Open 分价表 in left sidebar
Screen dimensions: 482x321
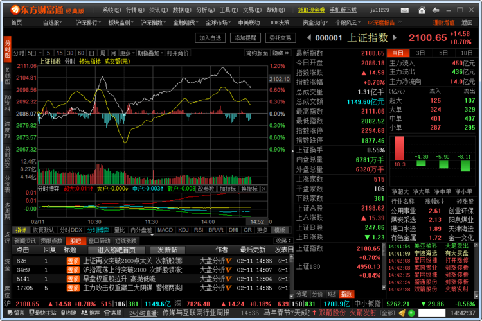coord(7,184)
